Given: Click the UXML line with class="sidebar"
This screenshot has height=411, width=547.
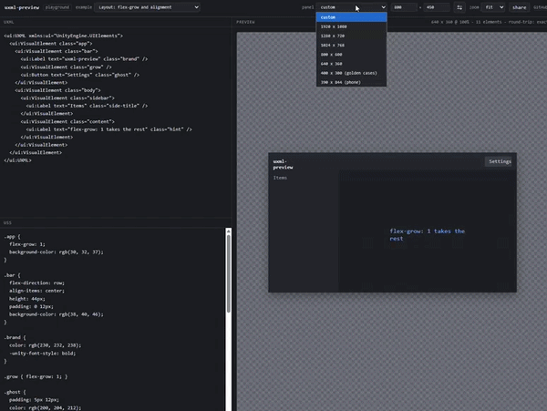Looking at the screenshot, I should point(67,98).
